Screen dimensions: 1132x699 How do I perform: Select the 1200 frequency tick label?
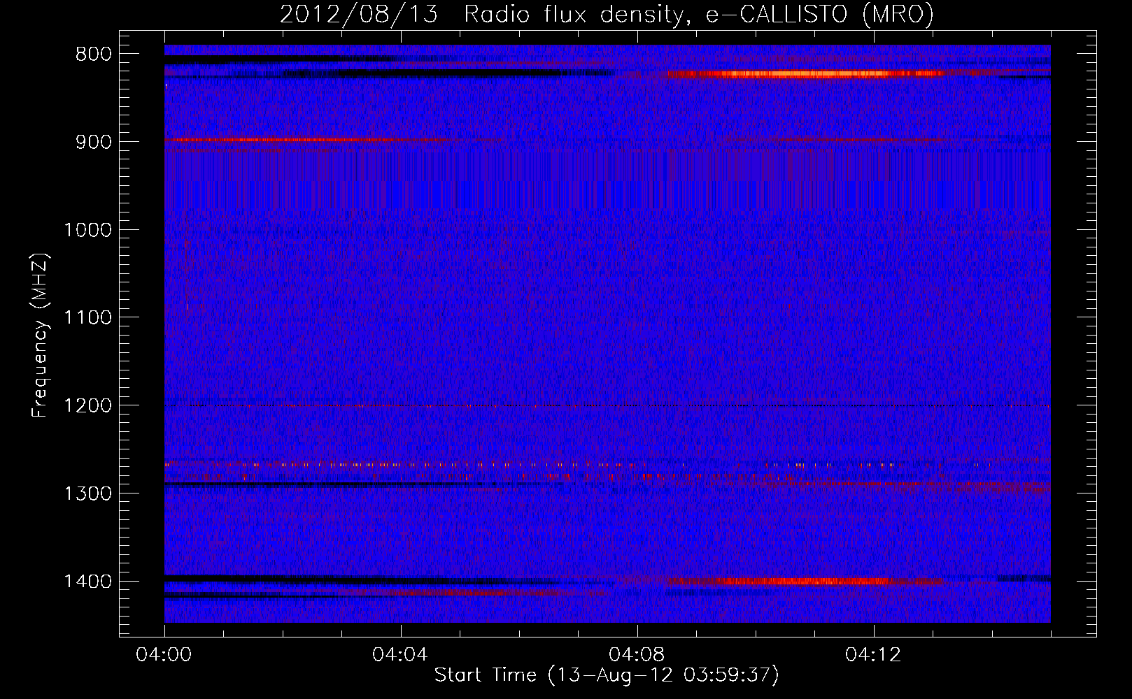(87, 406)
